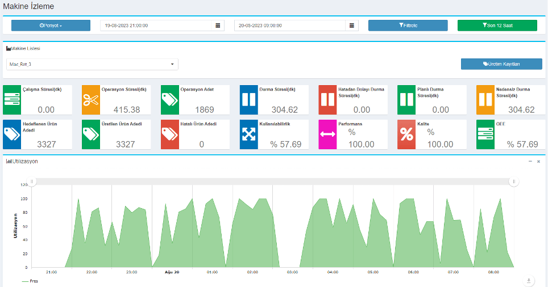Click the OEE green server icon

[485, 134]
